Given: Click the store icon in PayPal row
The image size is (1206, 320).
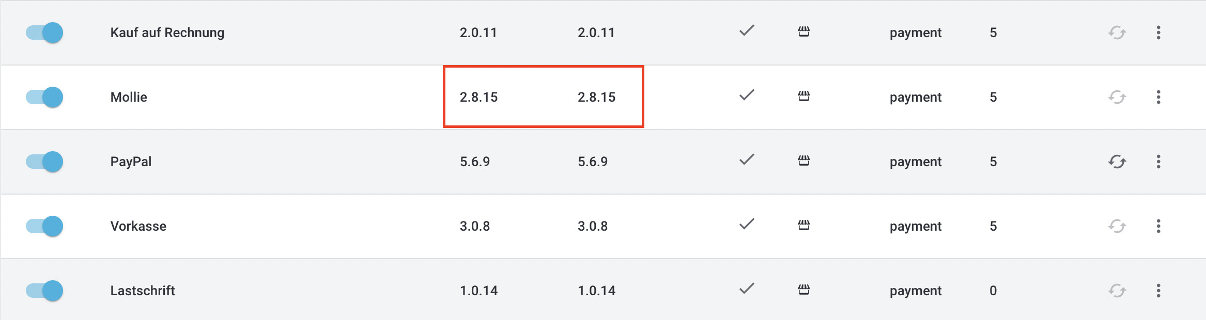Looking at the screenshot, I should (803, 161).
